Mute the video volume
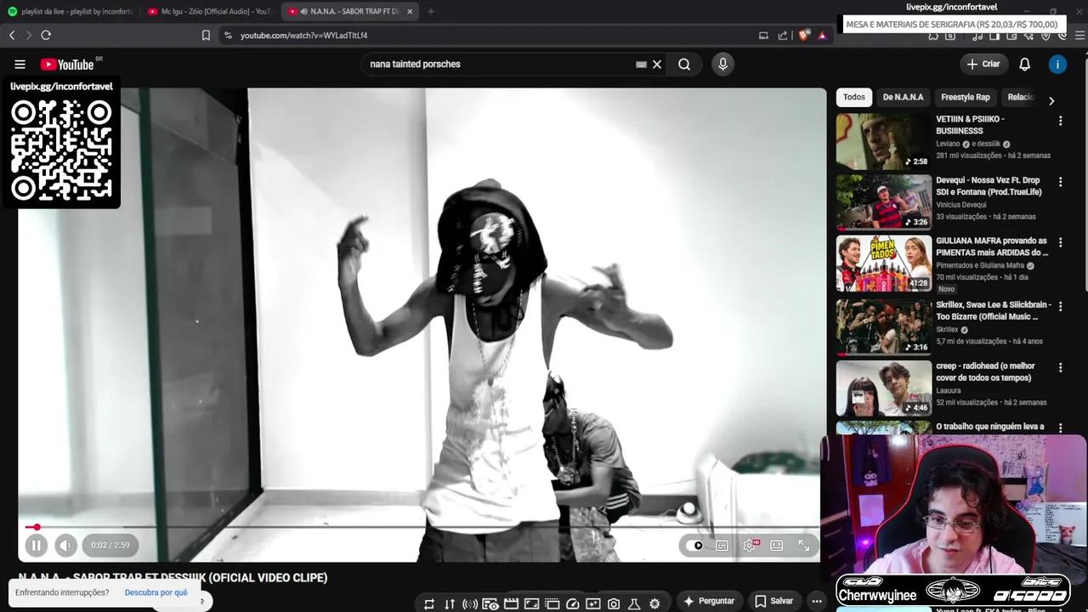 [65, 546]
